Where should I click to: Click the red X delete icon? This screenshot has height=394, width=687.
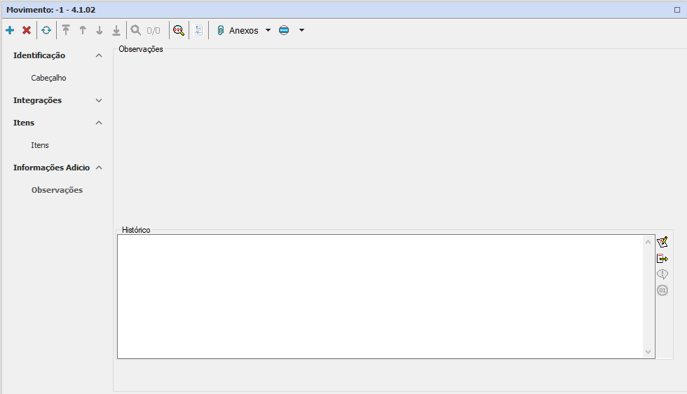tap(27, 30)
